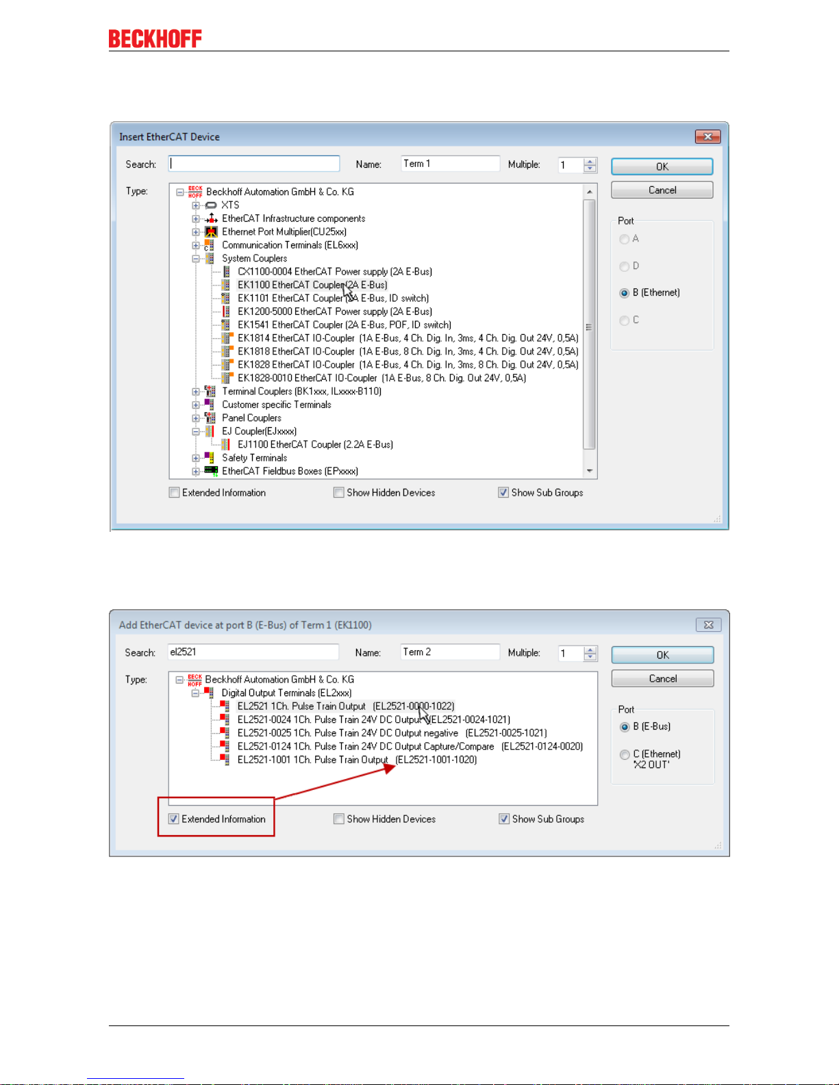The width and height of the screenshot is (839, 1085).
Task: Select the C (Ethernet) X2 OUT port option
Action: (624, 754)
